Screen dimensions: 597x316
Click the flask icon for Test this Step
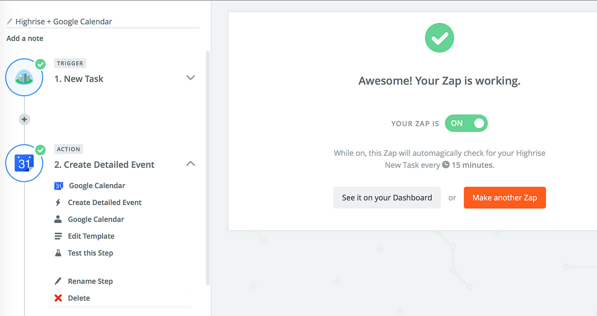pos(58,253)
